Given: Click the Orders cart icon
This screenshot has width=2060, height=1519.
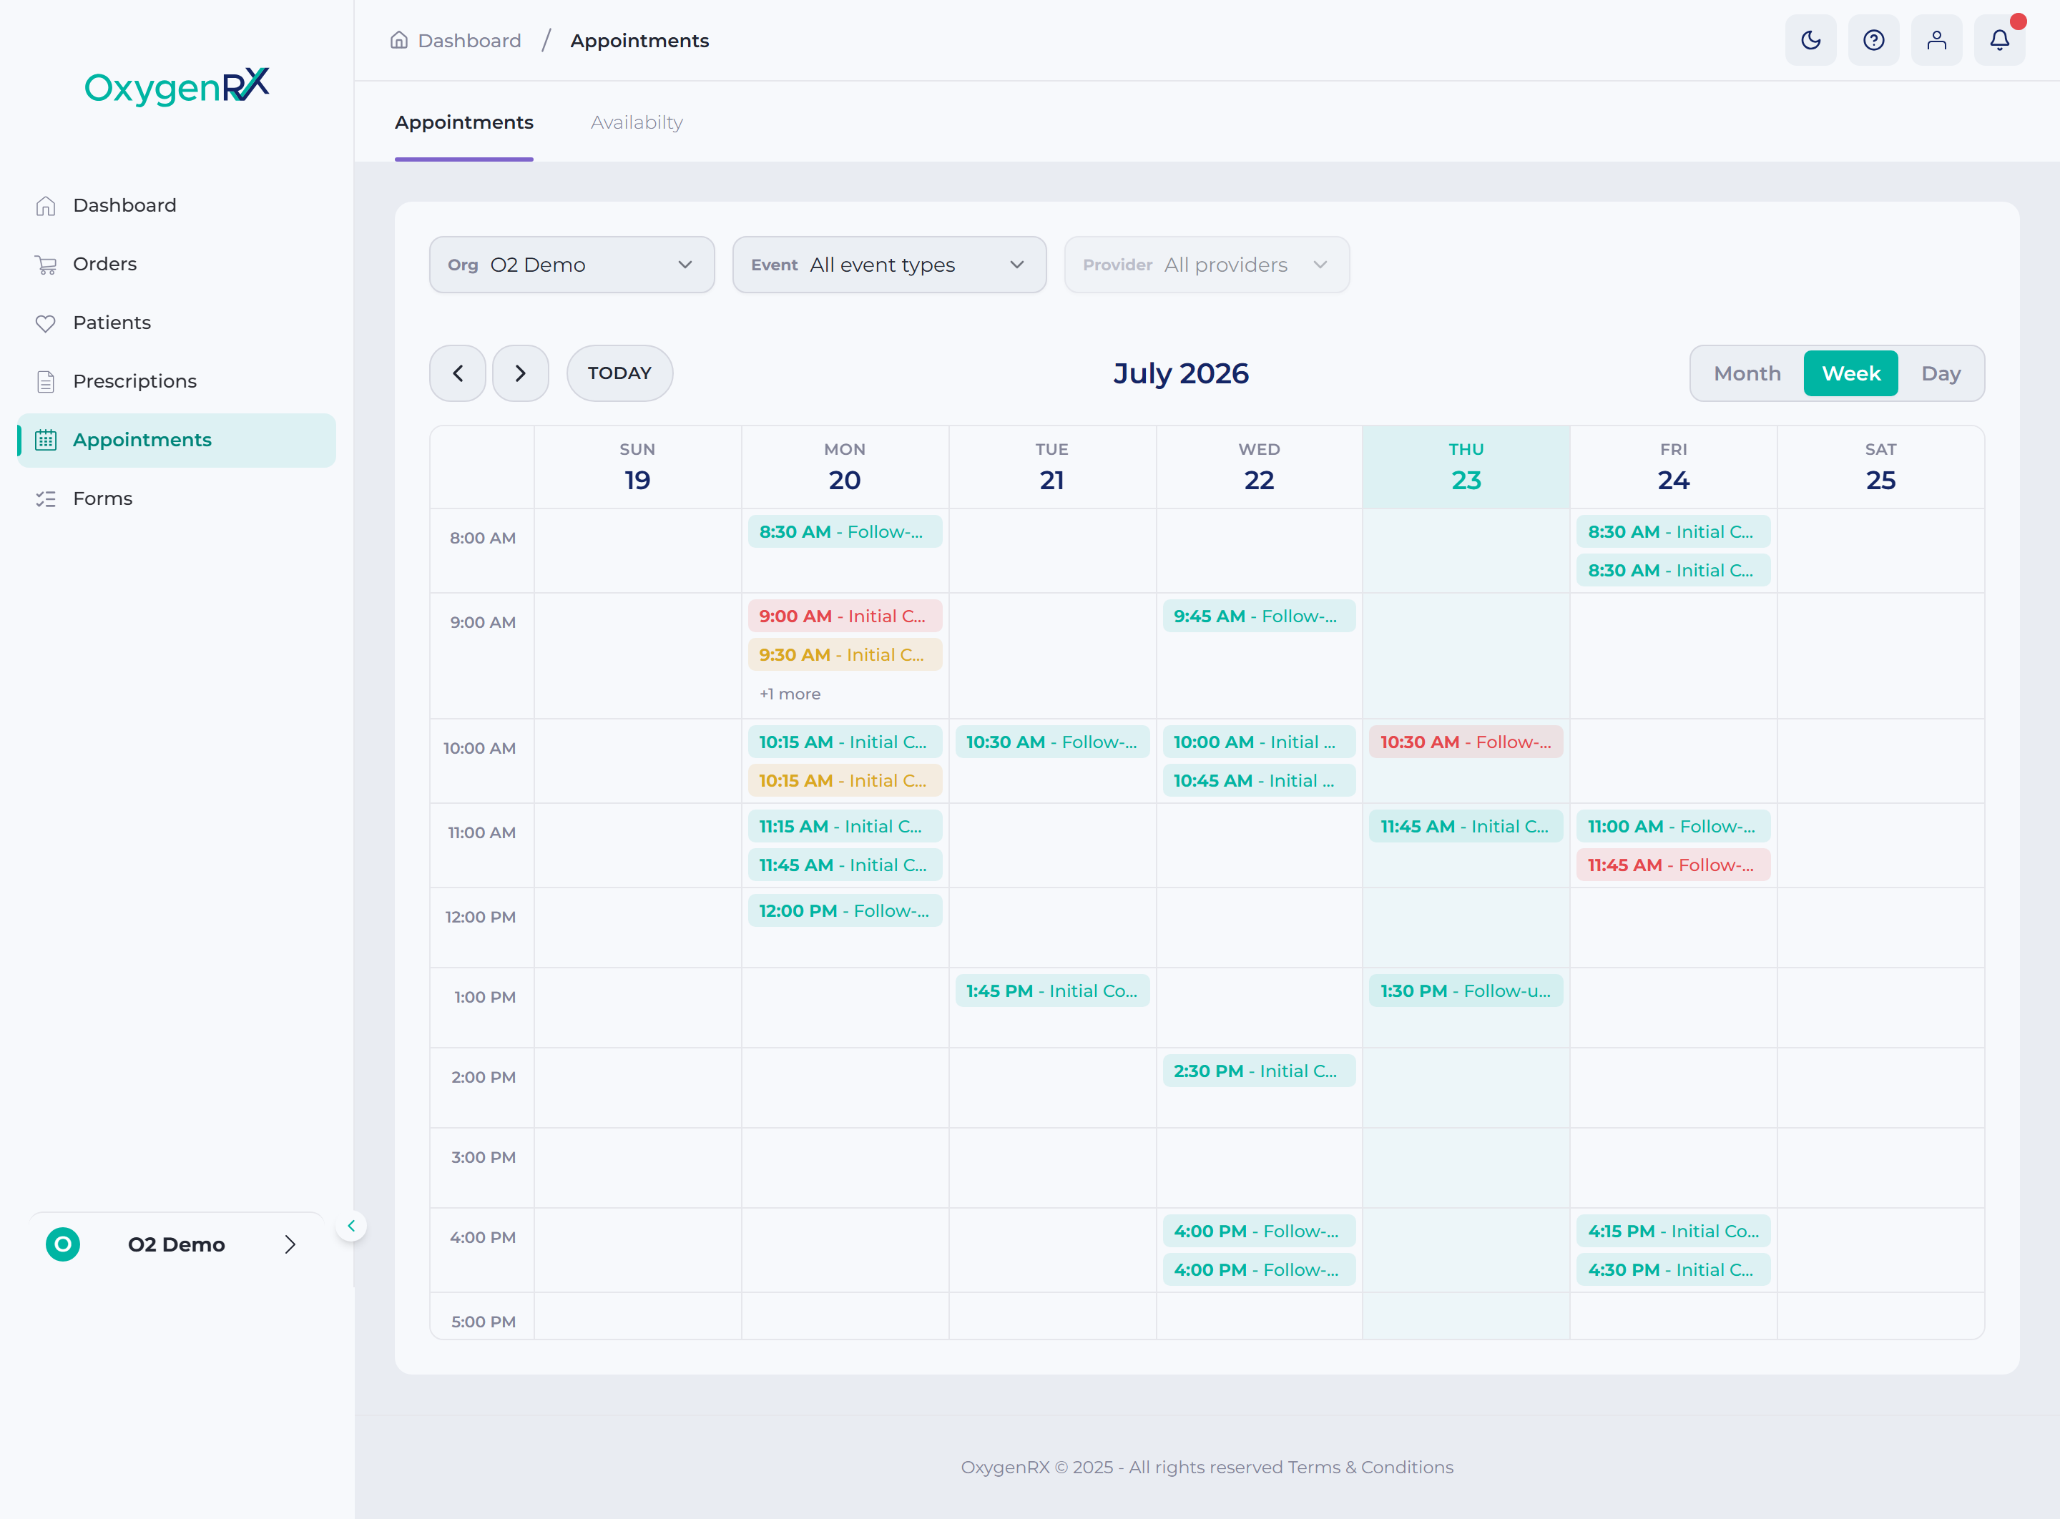Looking at the screenshot, I should coord(46,265).
